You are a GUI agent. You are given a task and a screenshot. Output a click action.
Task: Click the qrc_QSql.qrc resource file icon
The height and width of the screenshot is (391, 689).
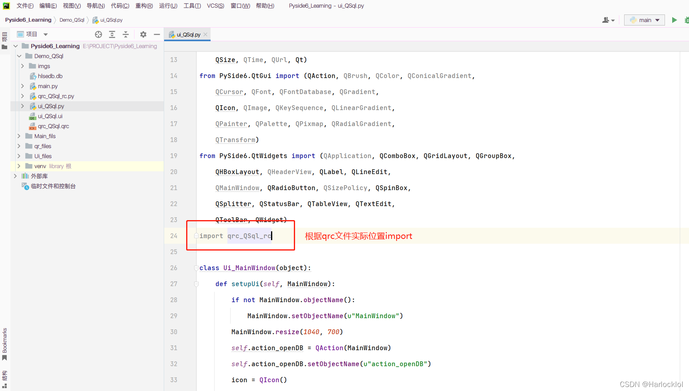(x=33, y=126)
